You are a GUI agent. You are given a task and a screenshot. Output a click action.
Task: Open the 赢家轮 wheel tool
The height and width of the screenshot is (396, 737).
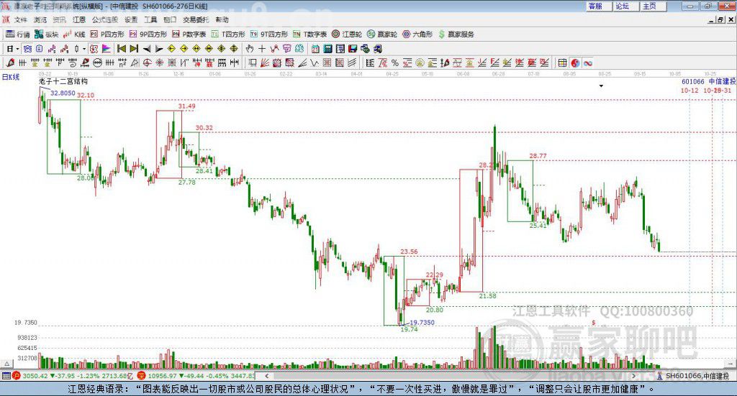click(x=382, y=34)
